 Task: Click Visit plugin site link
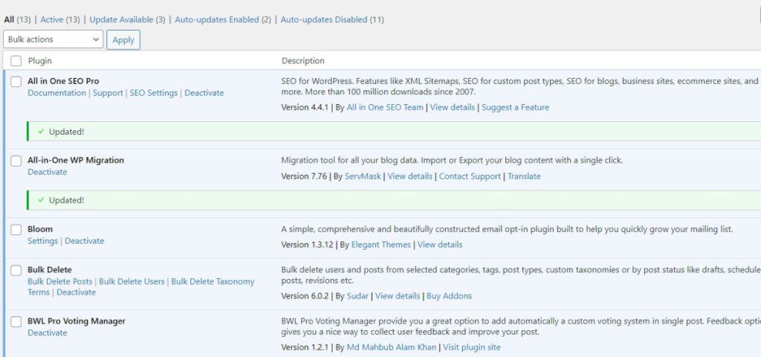pyautogui.click(x=471, y=347)
